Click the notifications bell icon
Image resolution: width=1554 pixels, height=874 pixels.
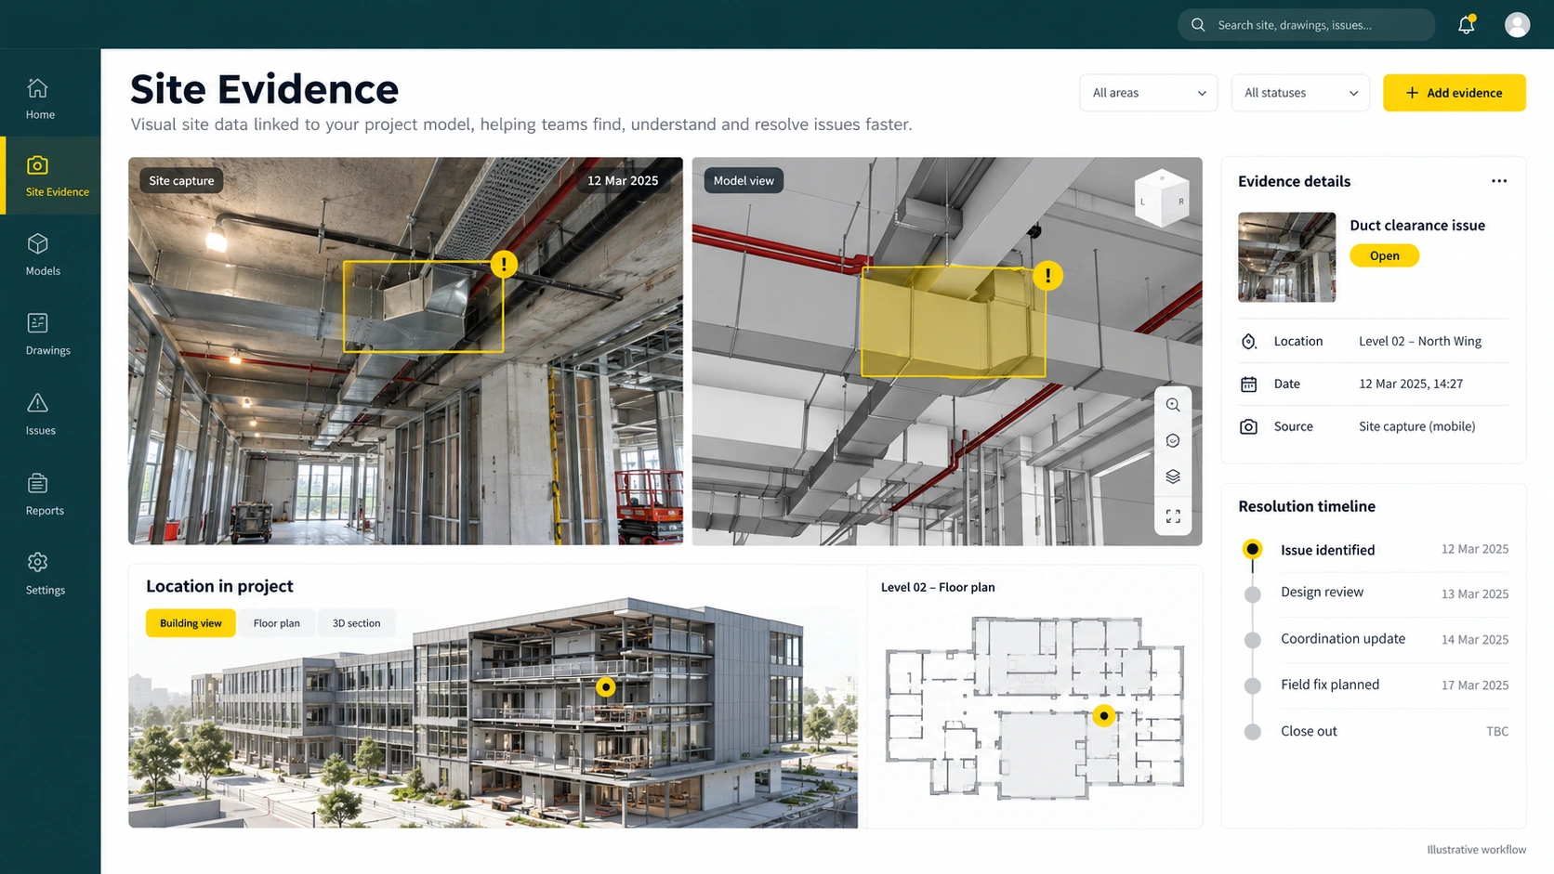click(1467, 25)
